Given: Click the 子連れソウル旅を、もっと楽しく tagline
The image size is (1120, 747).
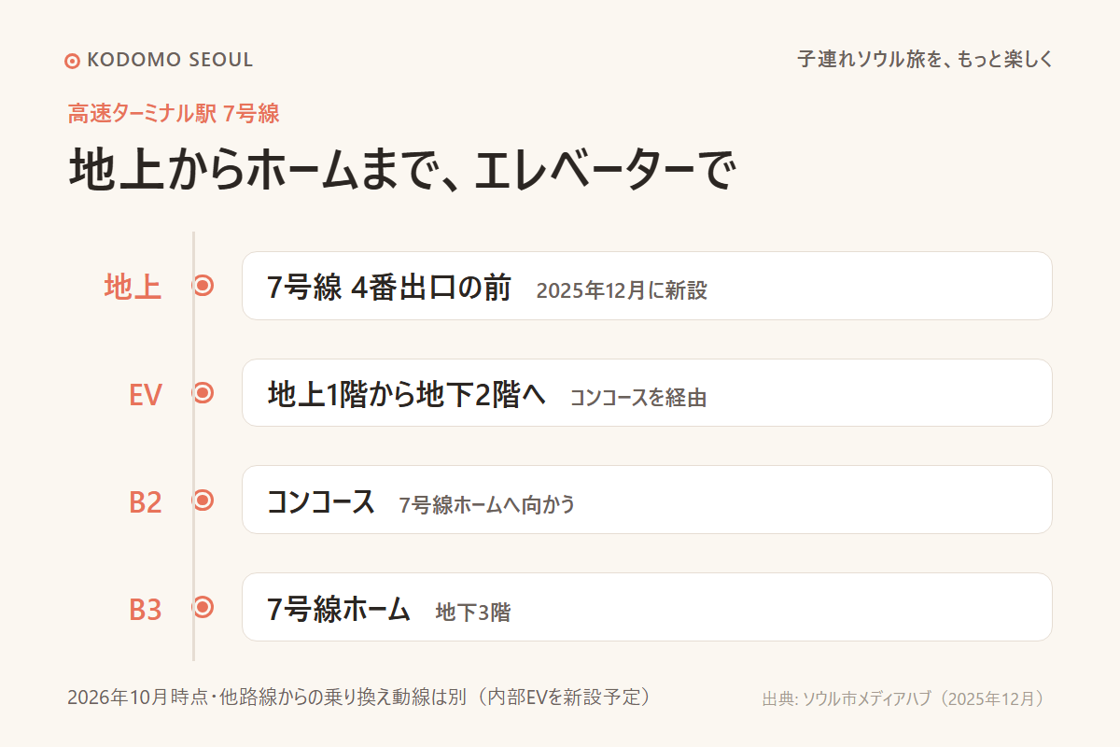Looking at the screenshot, I should pos(925,60).
